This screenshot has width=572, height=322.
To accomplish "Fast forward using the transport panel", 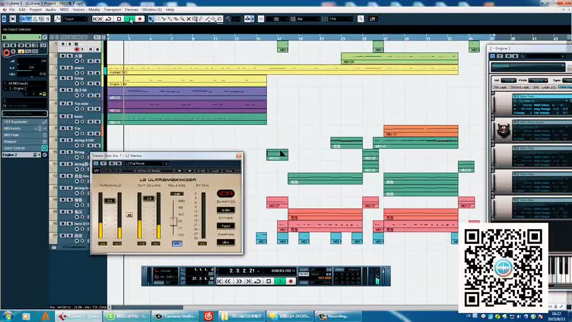I will coord(238,281).
